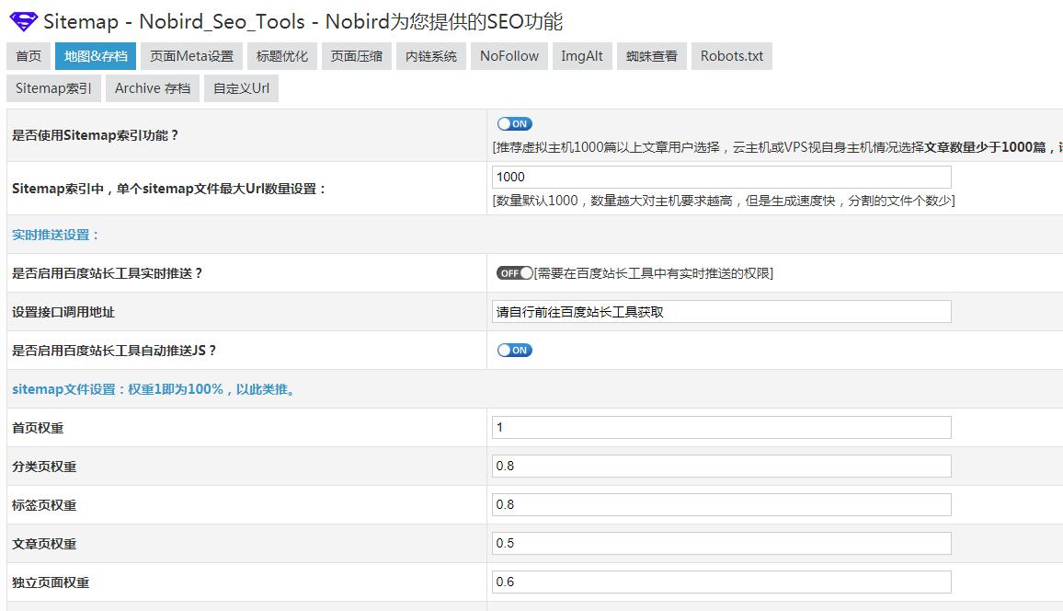Disable the Sitemap索引功能 switch
Screen dimensions: 1063x611
514,123
